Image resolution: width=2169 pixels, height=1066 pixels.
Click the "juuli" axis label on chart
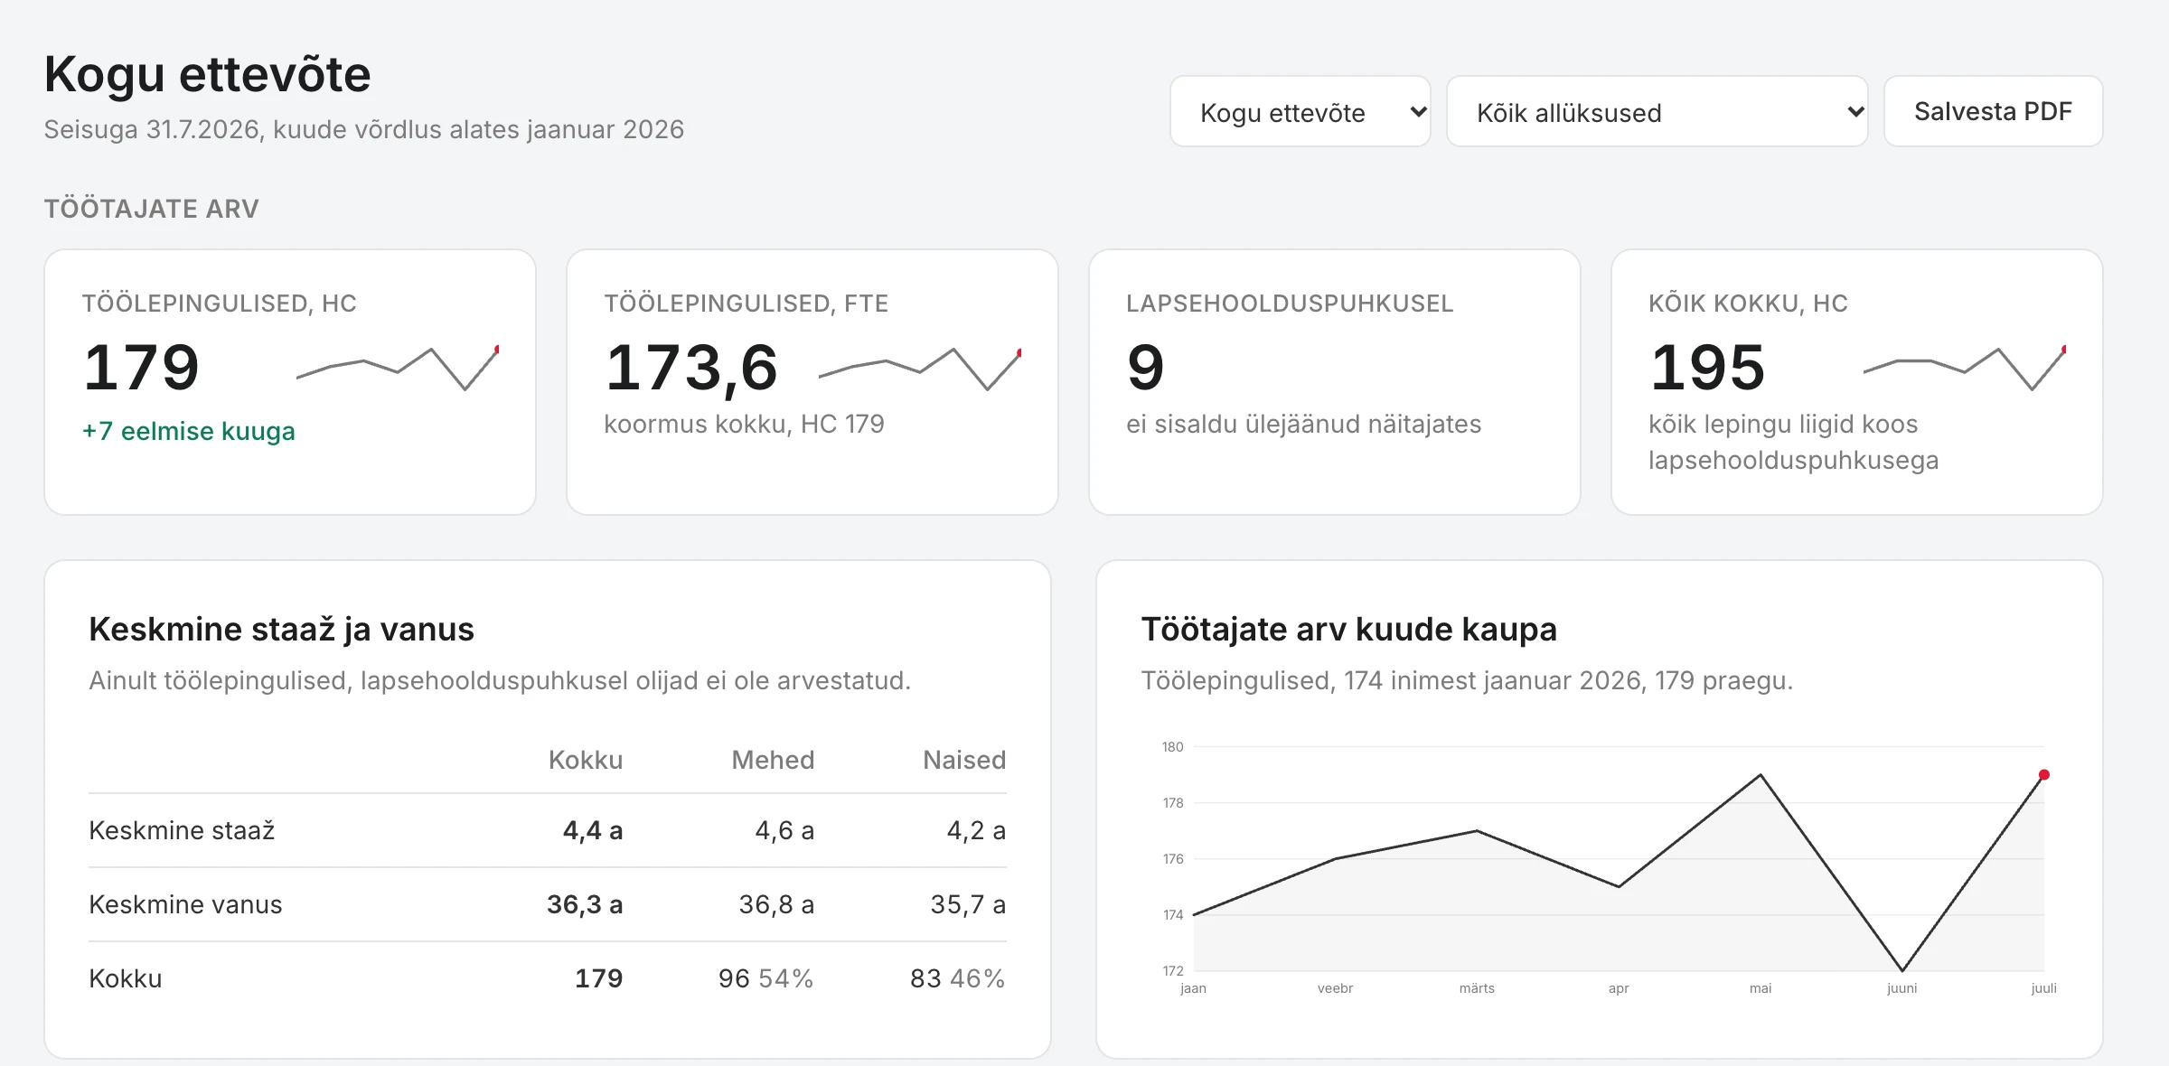click(x=2043, y=988)
